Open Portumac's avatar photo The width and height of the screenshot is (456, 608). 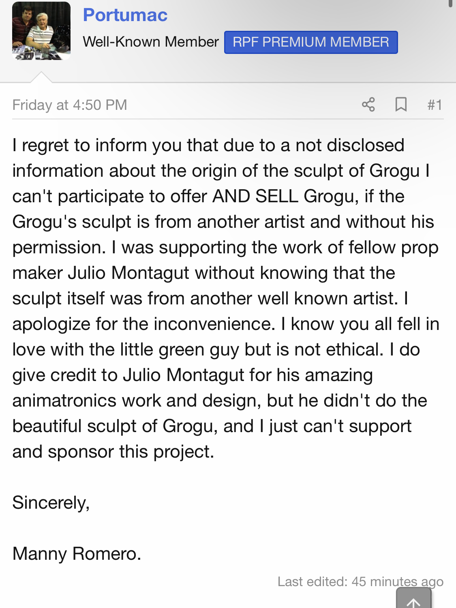41,31
